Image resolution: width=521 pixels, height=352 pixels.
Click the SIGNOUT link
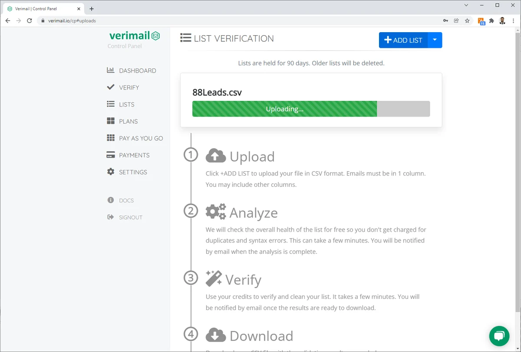[131, 217]
